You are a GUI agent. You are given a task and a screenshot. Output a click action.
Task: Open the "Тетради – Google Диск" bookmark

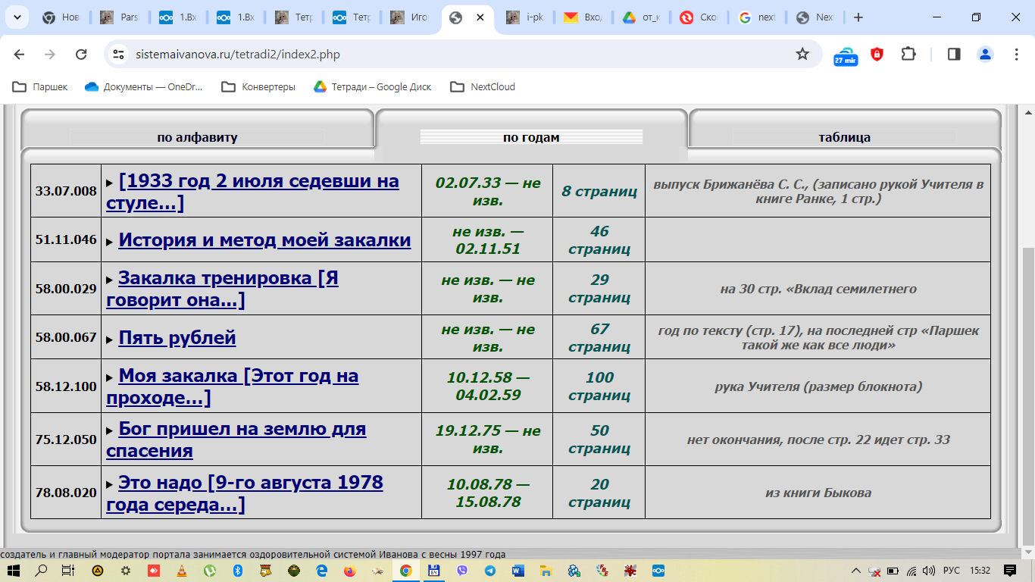point(372,87)
